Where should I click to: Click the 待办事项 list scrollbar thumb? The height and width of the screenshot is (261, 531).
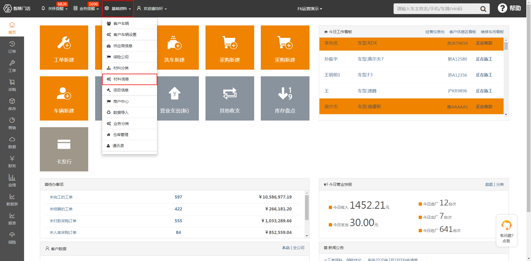[x=307, y=208]
